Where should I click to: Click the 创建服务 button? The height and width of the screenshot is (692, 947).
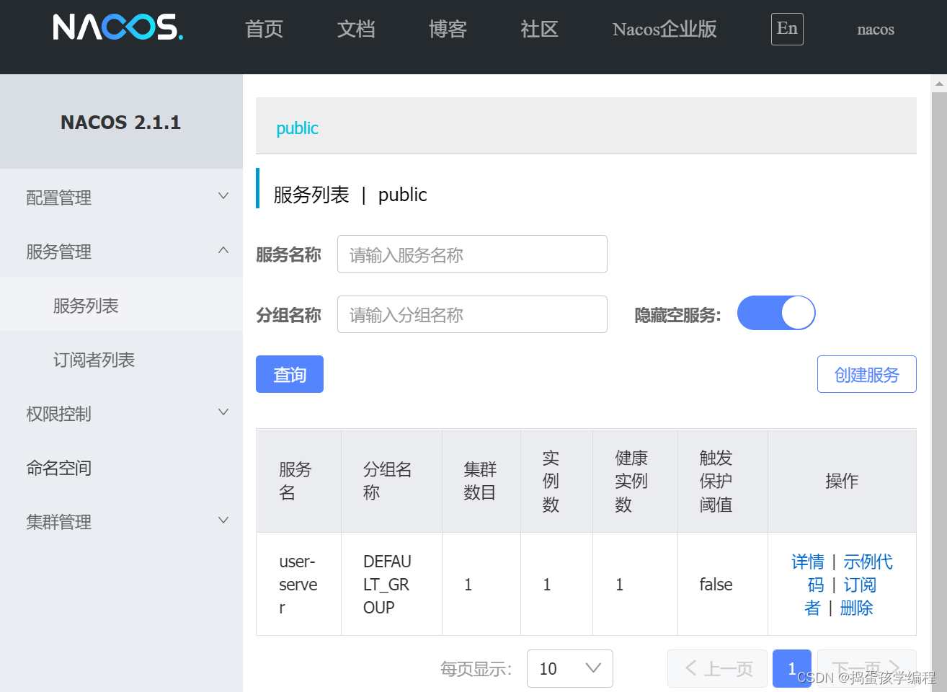click(x=866, y=374)
